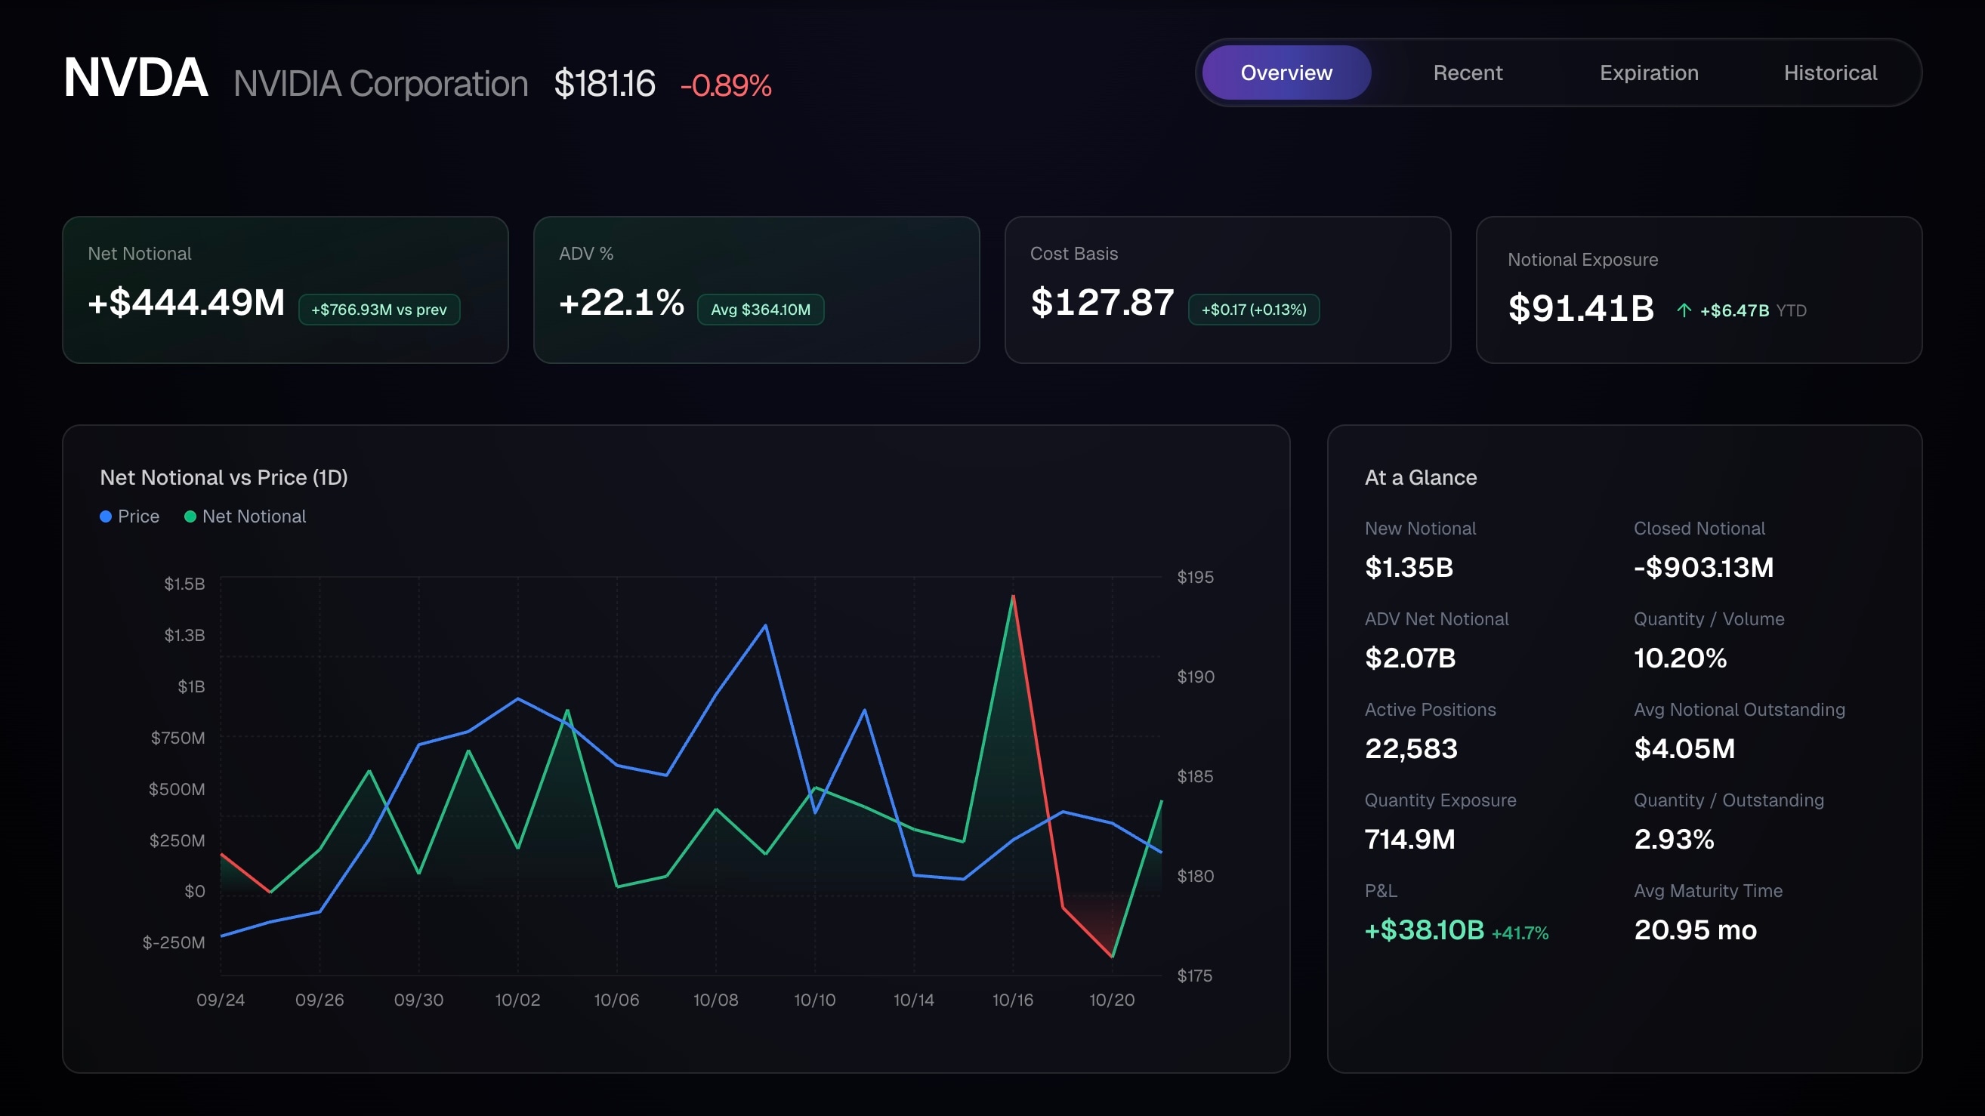1985x1116 pixels.
Task: Click the Net Notional vs Price chart title
Action: tap(224, 477)
